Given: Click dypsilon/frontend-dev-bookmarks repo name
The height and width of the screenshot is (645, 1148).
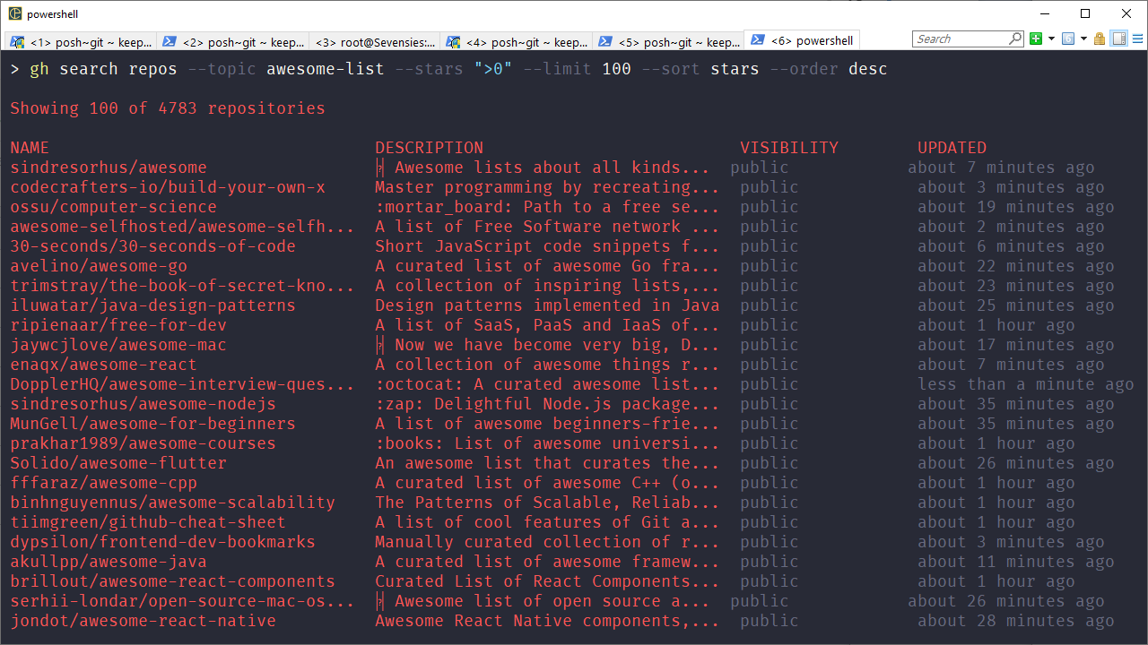Looking at the screenshot, I should (x=162, y=542).
